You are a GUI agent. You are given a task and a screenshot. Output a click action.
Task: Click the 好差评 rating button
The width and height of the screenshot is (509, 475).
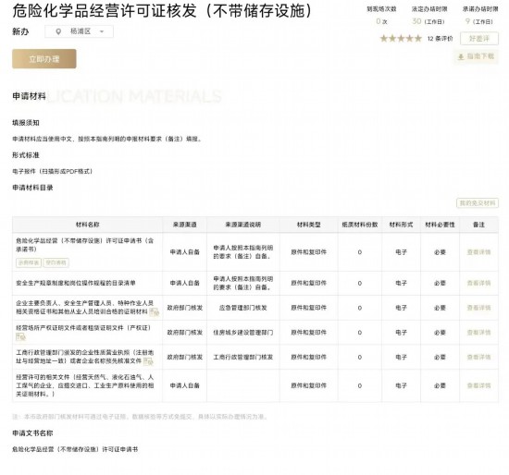479,39
